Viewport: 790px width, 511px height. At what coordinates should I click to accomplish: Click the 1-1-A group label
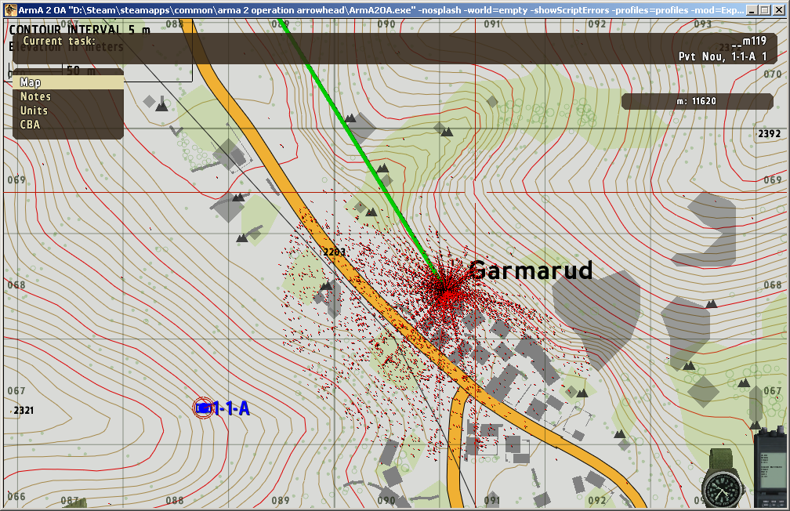[x=232, y=408]
